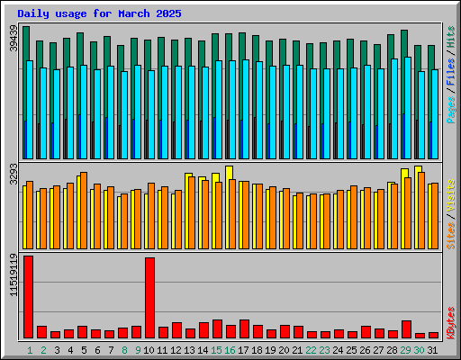
Task: Click day 23 on the date axis
Action: tap(324, 350)
